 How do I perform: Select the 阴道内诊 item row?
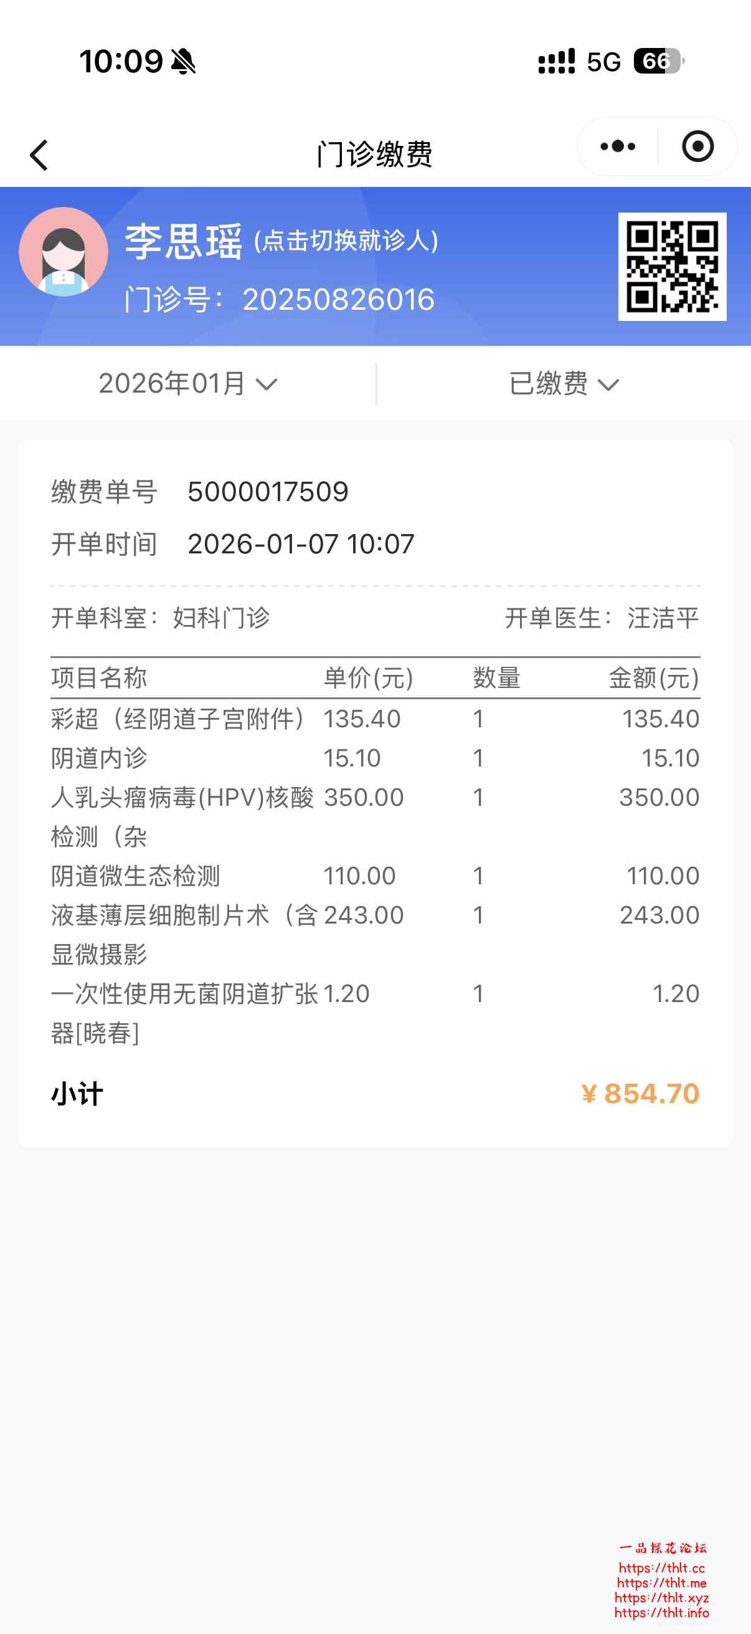click(x=374, y=758)
